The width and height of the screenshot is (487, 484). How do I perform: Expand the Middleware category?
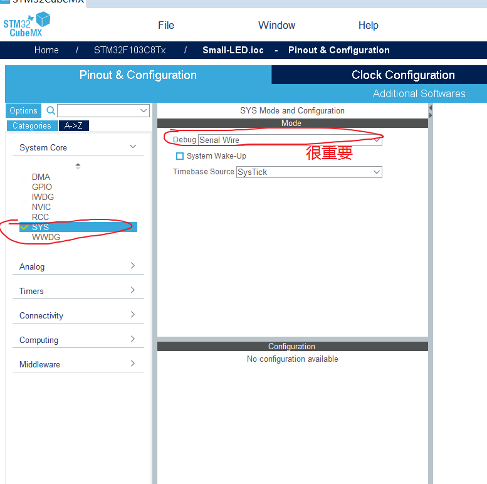(78, 364)
